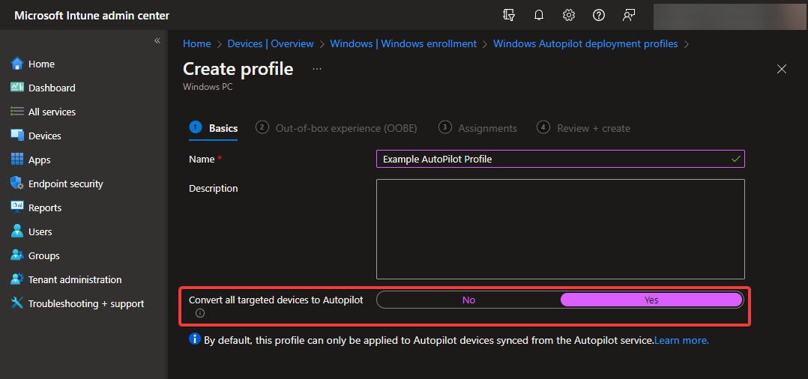Click the All services list icon
The image size is (808, 379).
17,112
